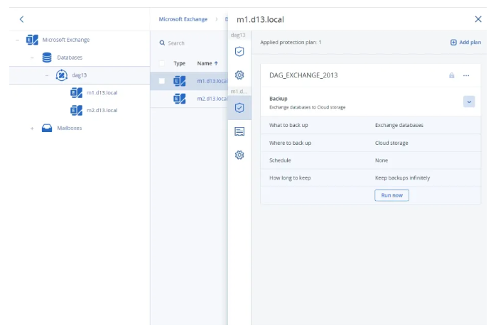
Task: Close the m1.d13.local details panel
Action: coord(477,19)
